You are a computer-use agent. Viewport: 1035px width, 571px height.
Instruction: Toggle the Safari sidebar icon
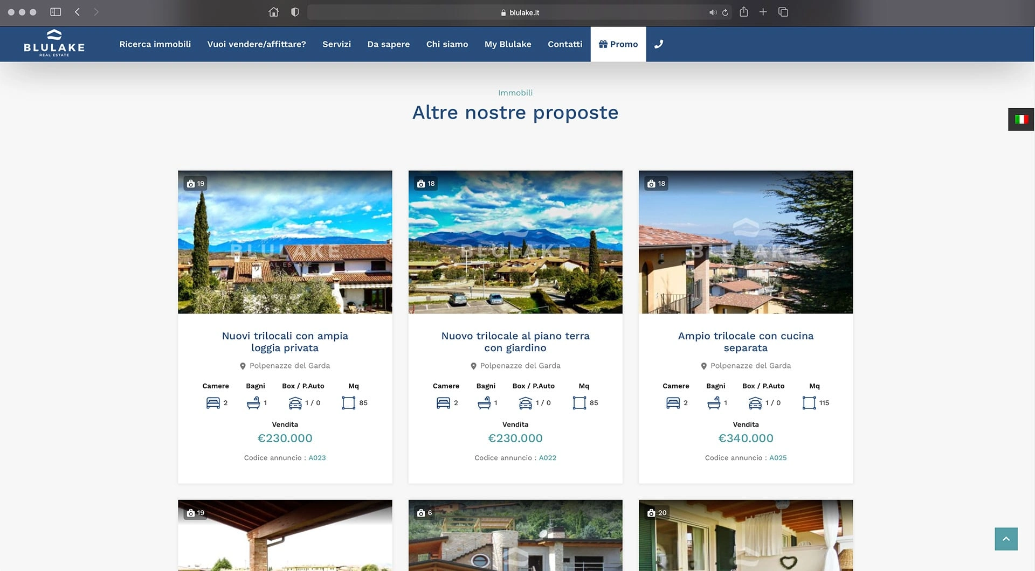56,12
